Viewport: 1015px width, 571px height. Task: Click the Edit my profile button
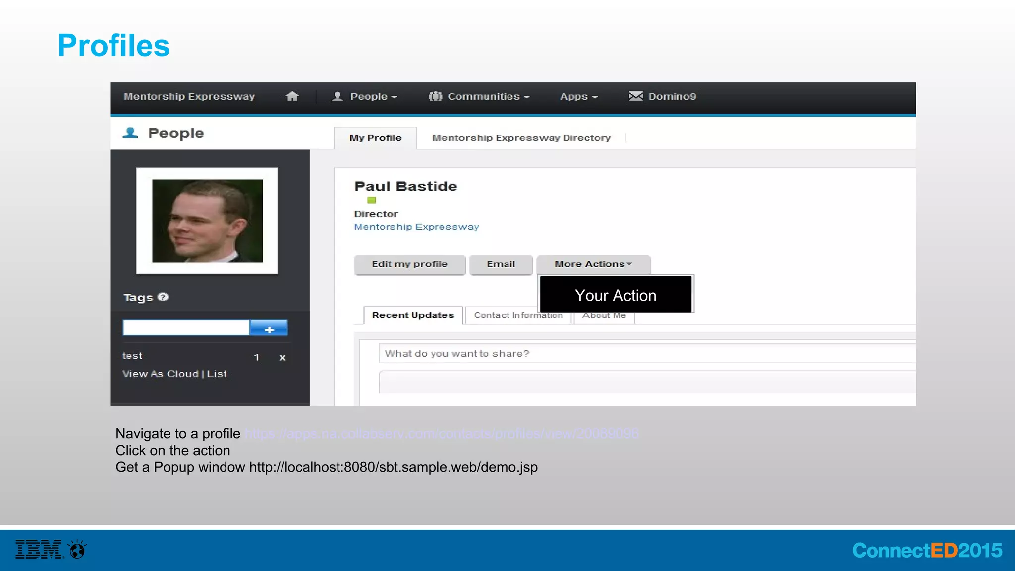pyautogui.click(x=409, y=264)
